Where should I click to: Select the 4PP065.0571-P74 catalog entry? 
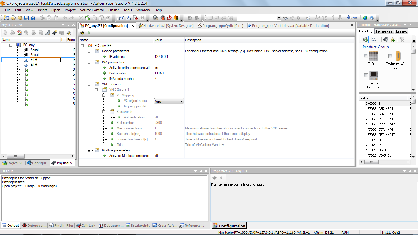point(379,119)
